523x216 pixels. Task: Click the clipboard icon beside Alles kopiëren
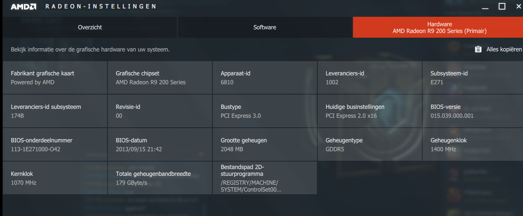click(x=478, y=49)
